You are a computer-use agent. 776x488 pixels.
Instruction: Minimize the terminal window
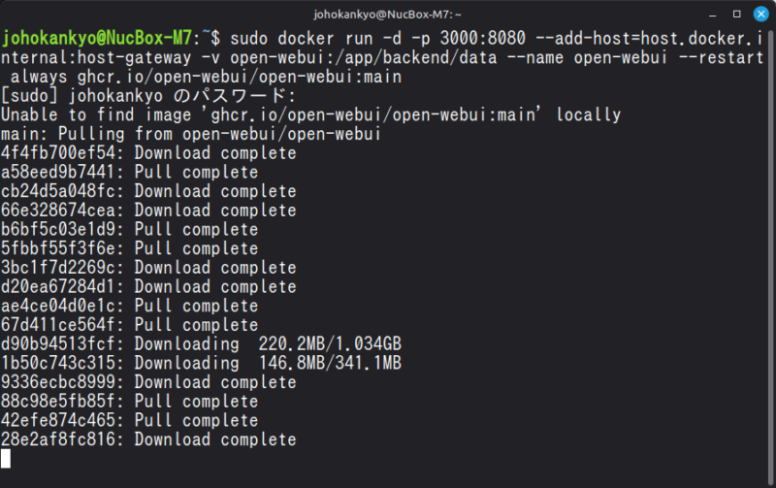coord(711,14)
